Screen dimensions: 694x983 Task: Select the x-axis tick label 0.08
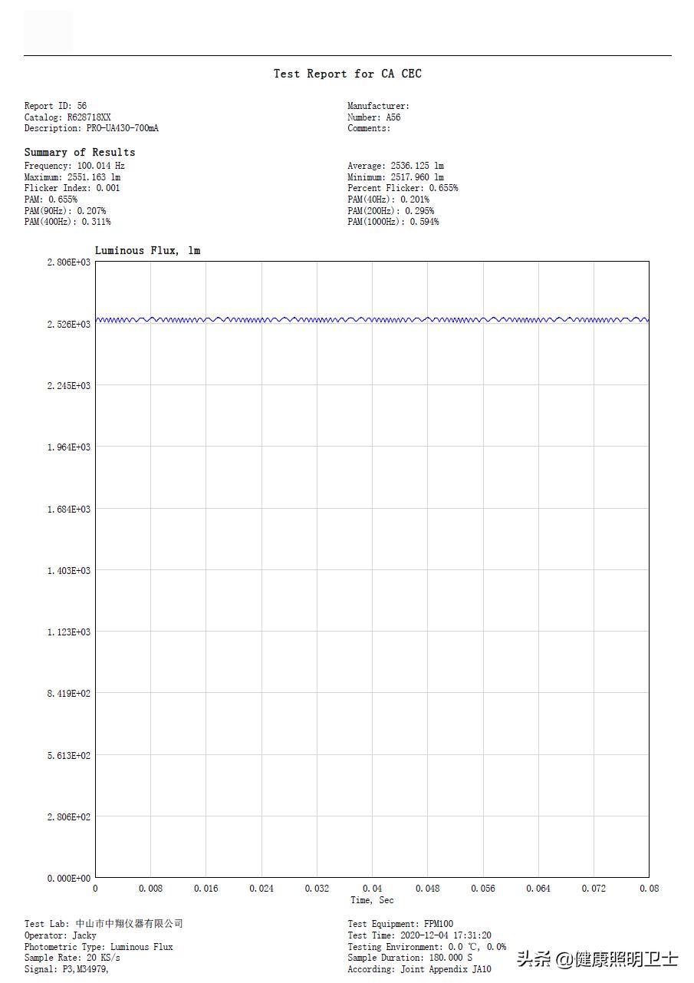[x=649, y=889]
